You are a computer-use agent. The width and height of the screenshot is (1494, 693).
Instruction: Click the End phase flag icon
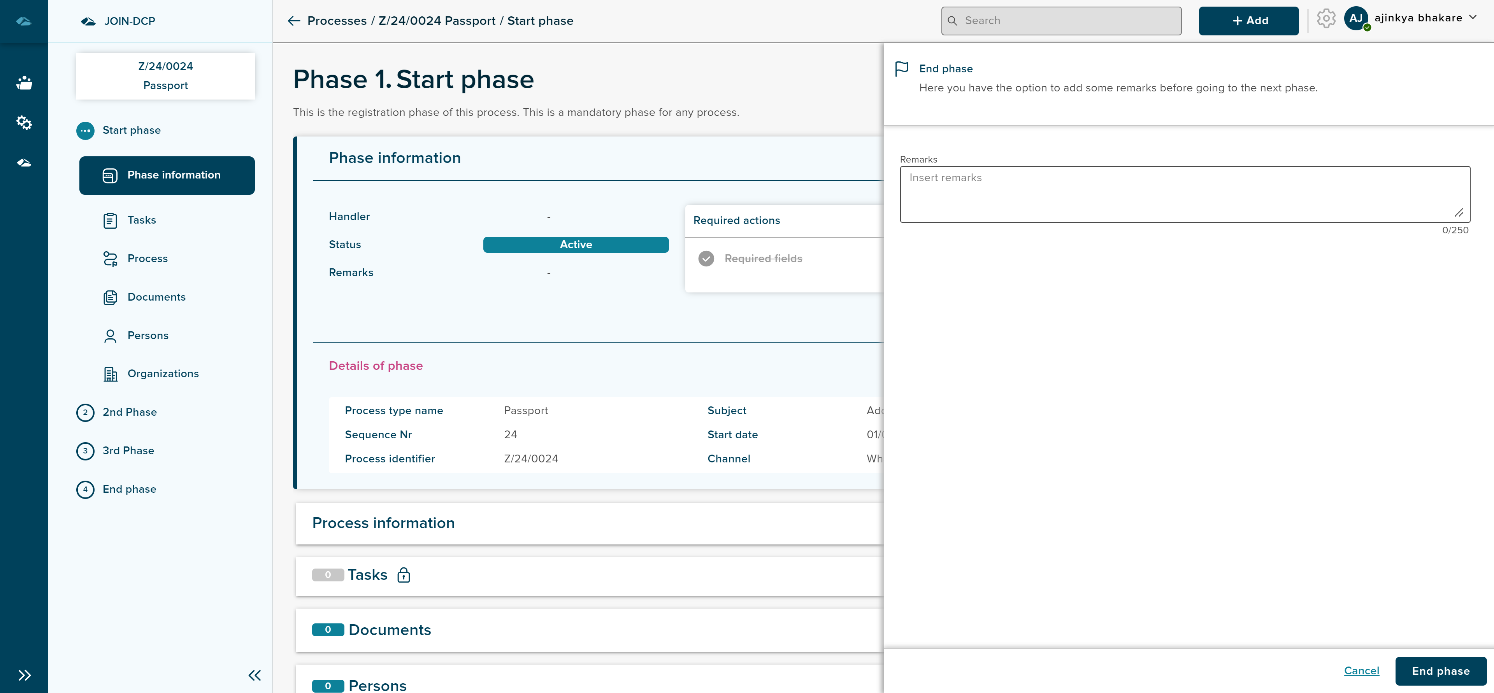point(902,69)
